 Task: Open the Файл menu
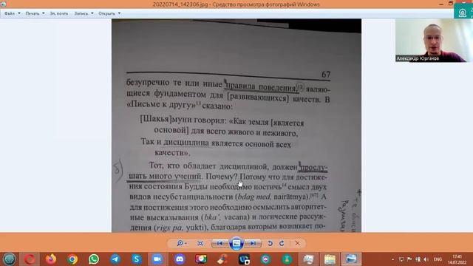pos(10,13)
